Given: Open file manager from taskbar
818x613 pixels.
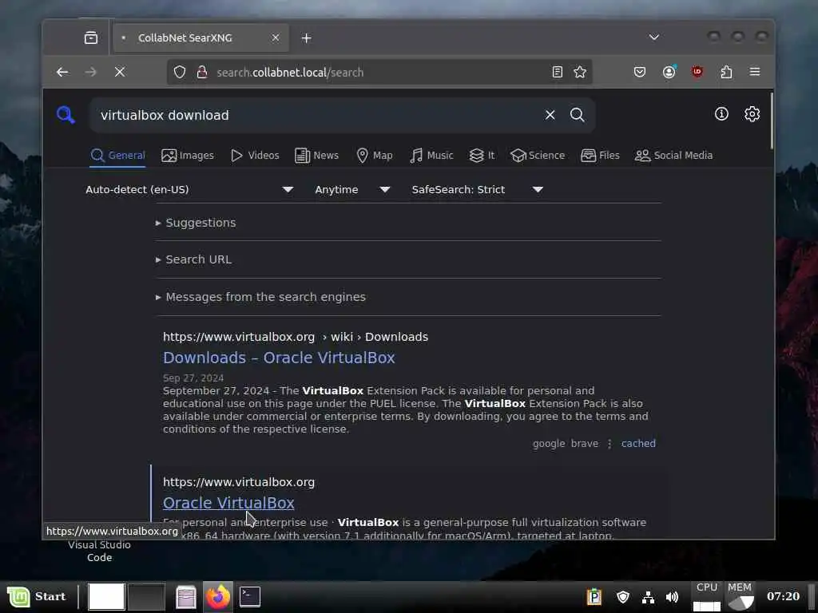Looking at the screenshot, I should point(185,597).
